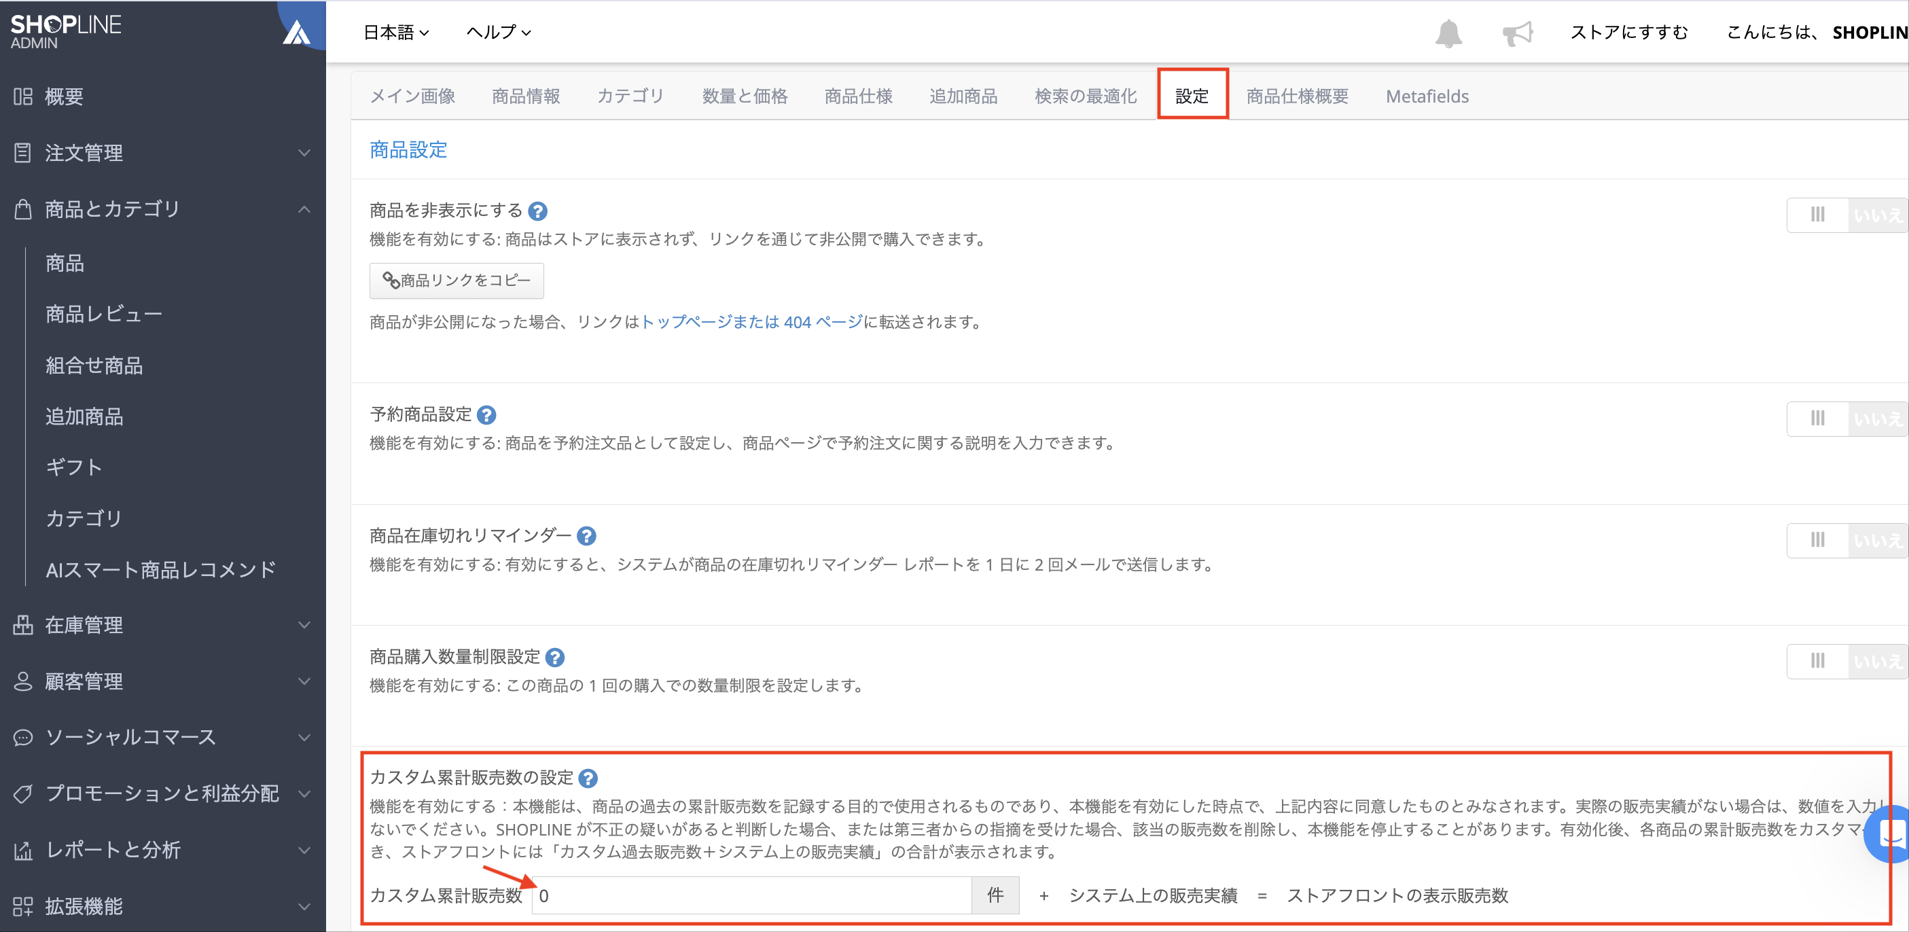This screenshot has width=1909, height=932.
Task: Click the 顧客管理 person icon
Action: [23, 681]
